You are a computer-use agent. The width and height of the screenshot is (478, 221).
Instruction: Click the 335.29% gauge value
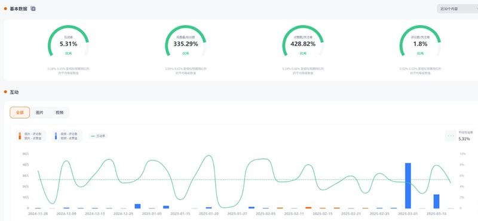click(x=186, y=43)
